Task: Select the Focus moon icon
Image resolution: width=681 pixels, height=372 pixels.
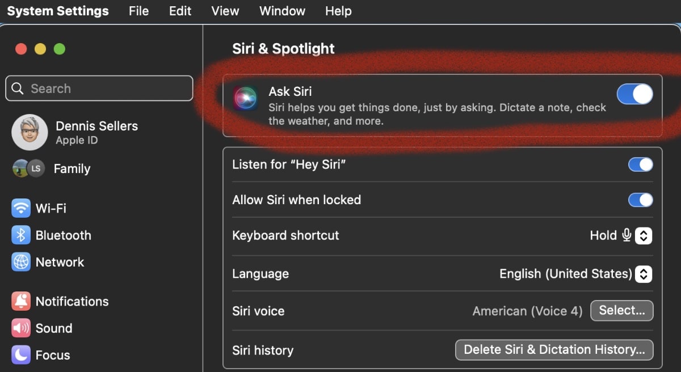Action: point(21,355)
